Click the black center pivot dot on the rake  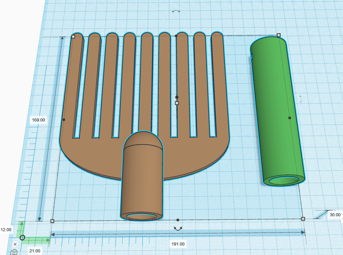177,97
